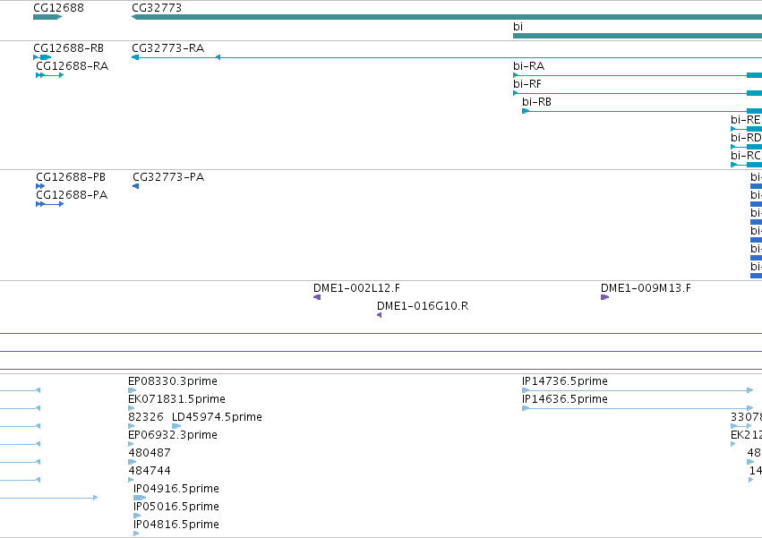Image resolution: width=762 pixels, height=538 pixels.
Task: Select the CG12688 gene bar
Action: click(x=47, y=17)
